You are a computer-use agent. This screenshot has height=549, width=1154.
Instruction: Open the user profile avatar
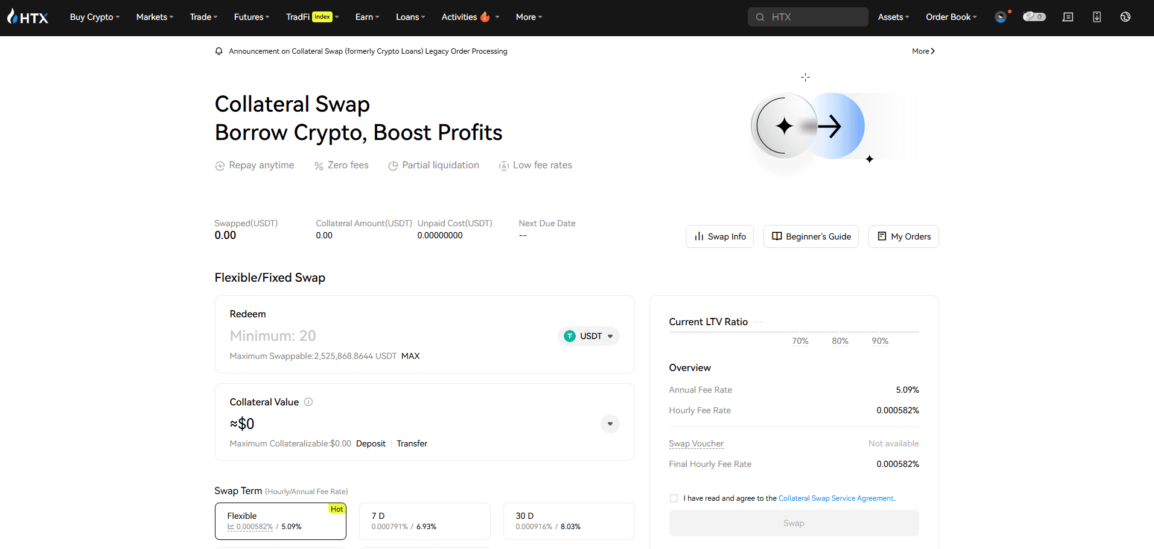pos(1001,17)
